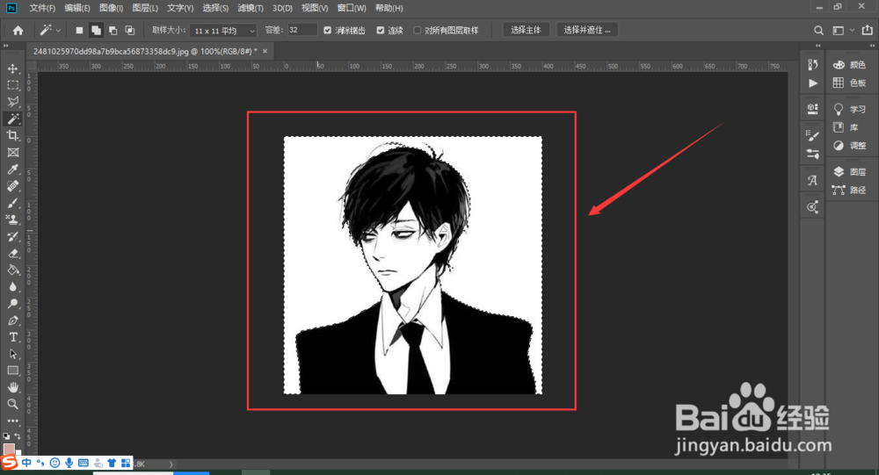Open the 颜色 color panel

(x=850, y=65)
